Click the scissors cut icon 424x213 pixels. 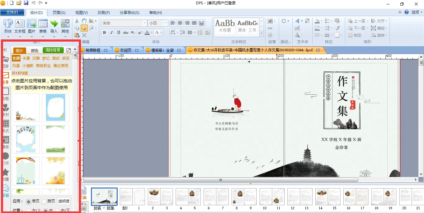coord(77,21)
